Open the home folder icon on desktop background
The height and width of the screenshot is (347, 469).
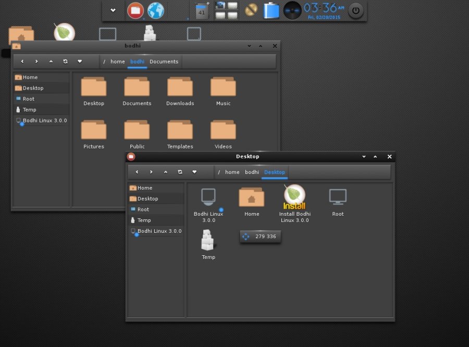pos(21,34)
